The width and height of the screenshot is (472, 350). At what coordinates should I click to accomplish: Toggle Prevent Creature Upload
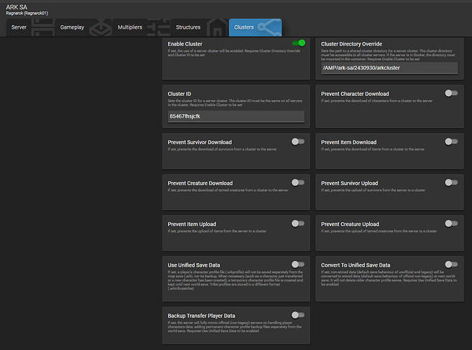pyautogui.click(x=451, y=223)
